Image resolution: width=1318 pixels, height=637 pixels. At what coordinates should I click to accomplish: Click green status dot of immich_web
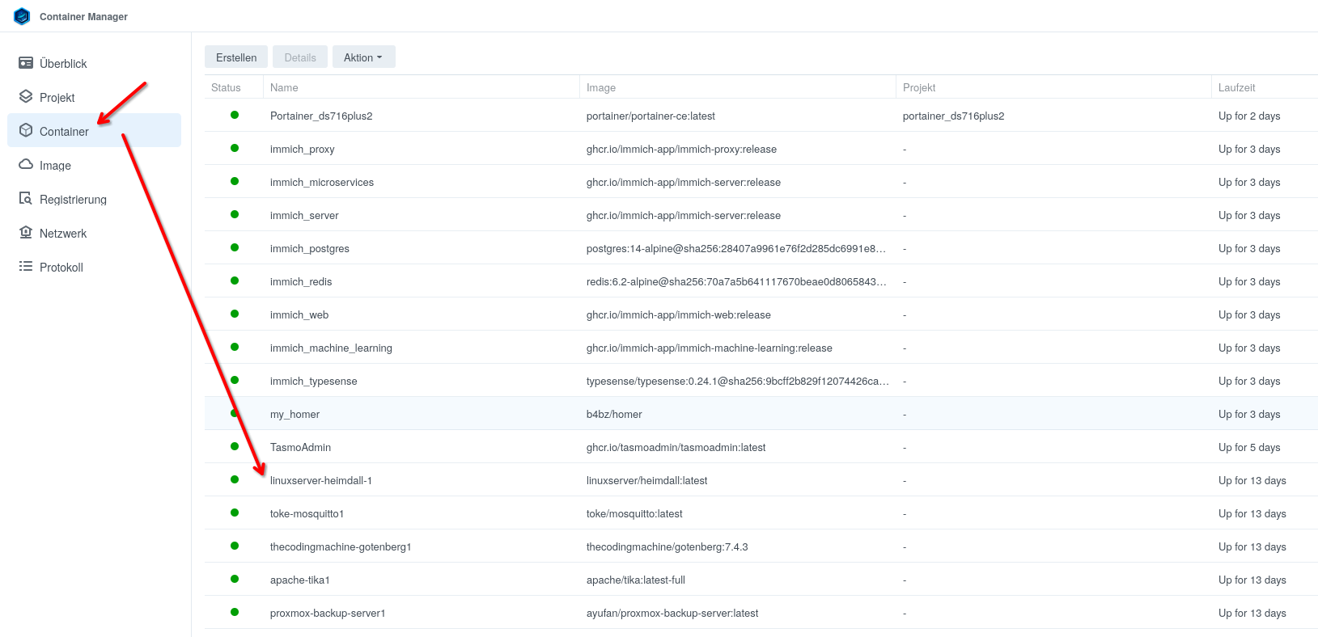(235, 314)
